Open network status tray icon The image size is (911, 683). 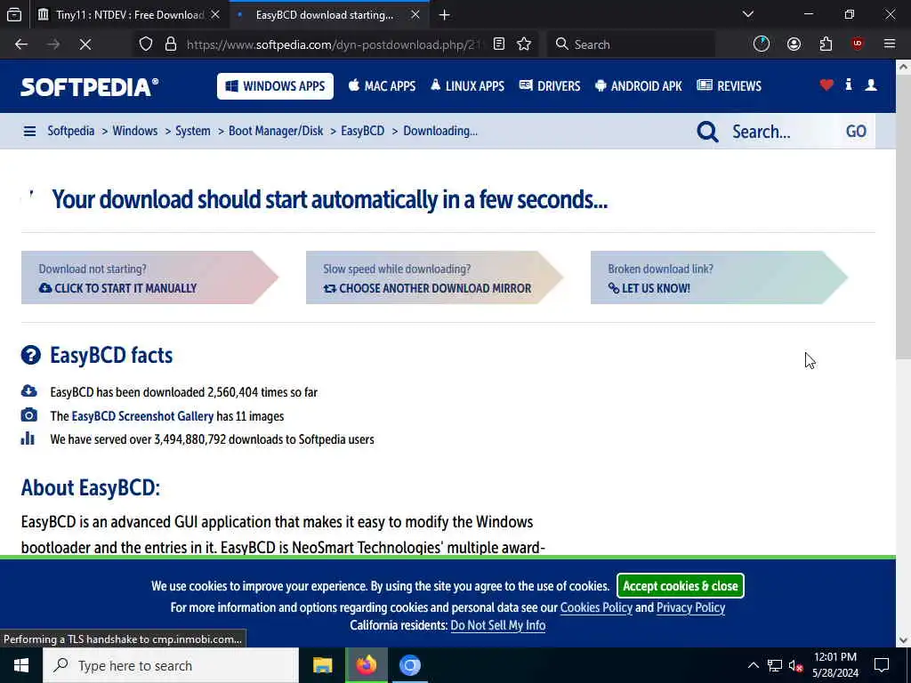(775, 665)
